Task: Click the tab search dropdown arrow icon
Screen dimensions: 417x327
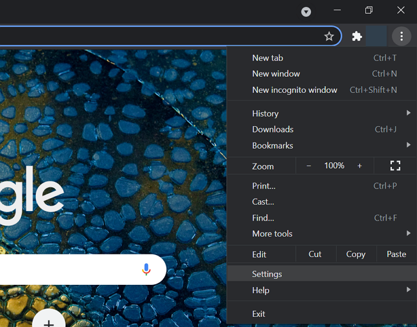Action: 306,11
